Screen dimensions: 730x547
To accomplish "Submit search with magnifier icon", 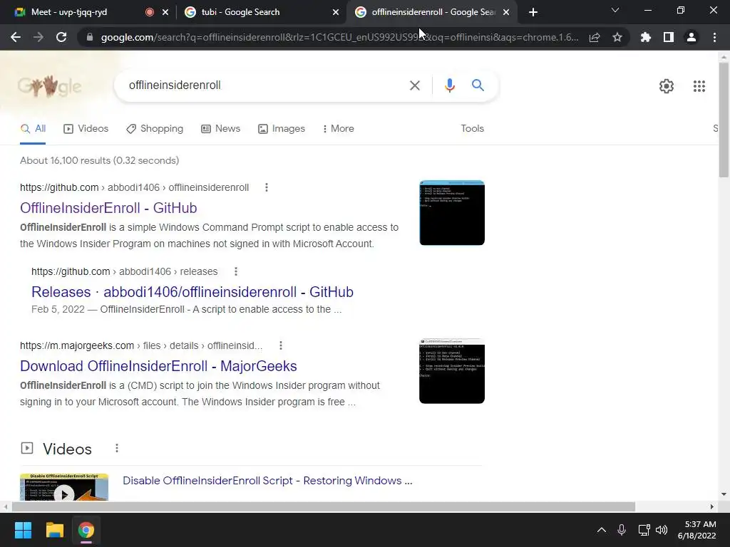I will click(478, 85).
